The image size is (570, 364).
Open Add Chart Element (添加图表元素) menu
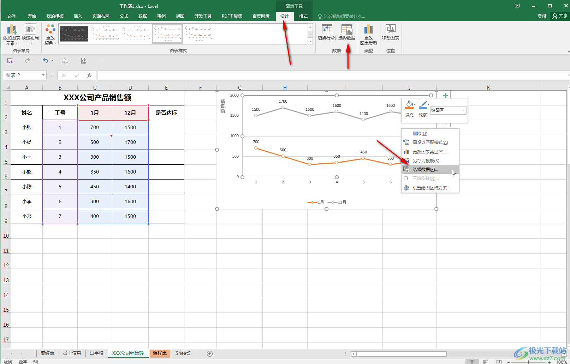[x=12, y=35]
